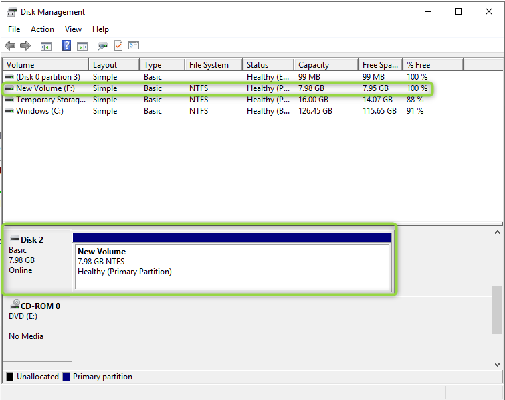Toggle the Show/Hide Console Tree icon
Screen dimensions: 505x400
coord(45,46)
